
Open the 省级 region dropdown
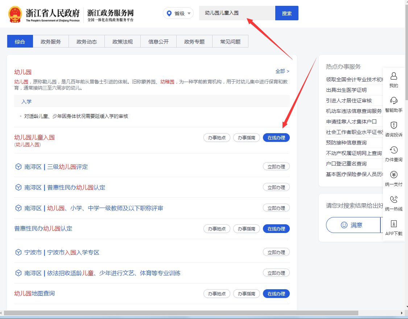coord(178,13)
